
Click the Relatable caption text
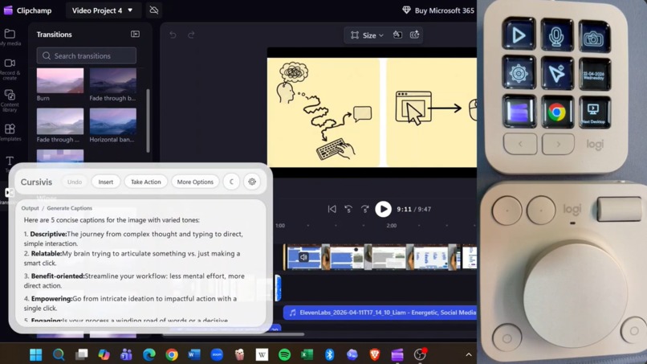tap(132, 258)
